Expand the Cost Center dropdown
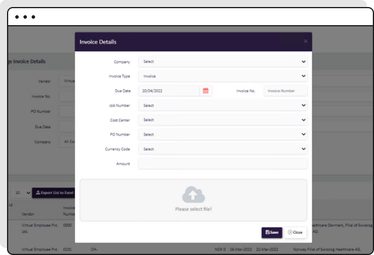Image resolution: width=374 pixels, height=255 pixels. click(222, 120)
